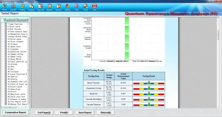Select 33.Gynecology report
The width and height of the screenshot is (222, 117).
click(14, 89)
